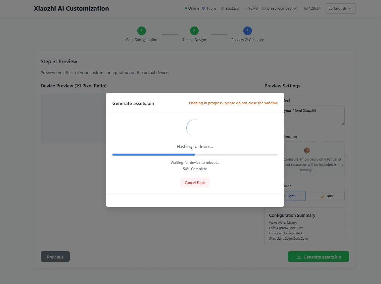Click the Xiaozhi AI Customization title
The image size is (381, 284).
(71, 9)
